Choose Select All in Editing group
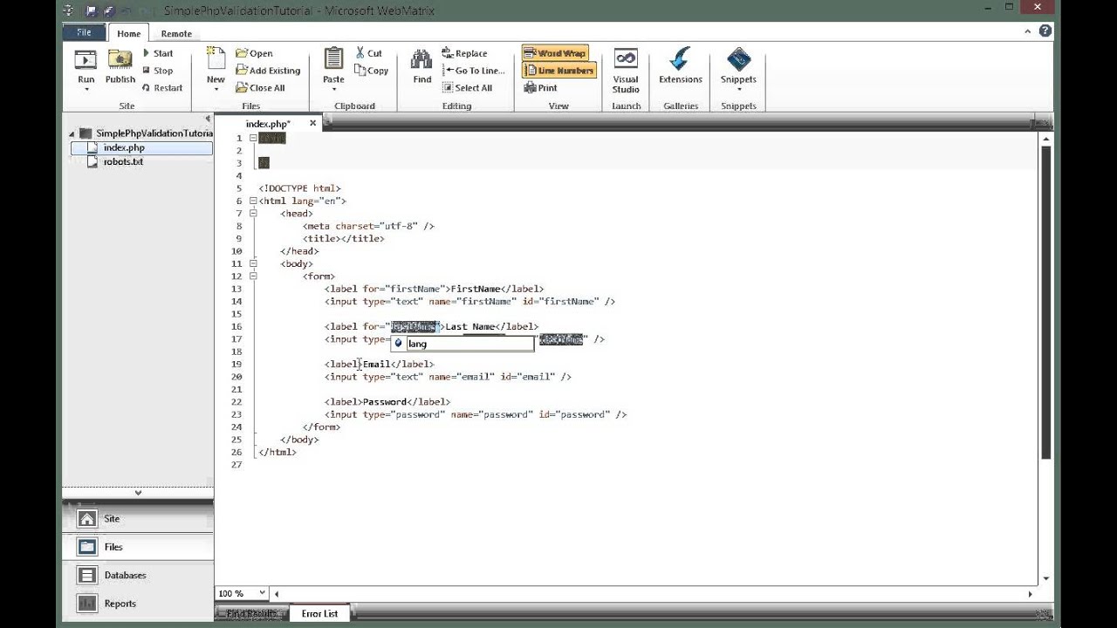 pos(467,88)
